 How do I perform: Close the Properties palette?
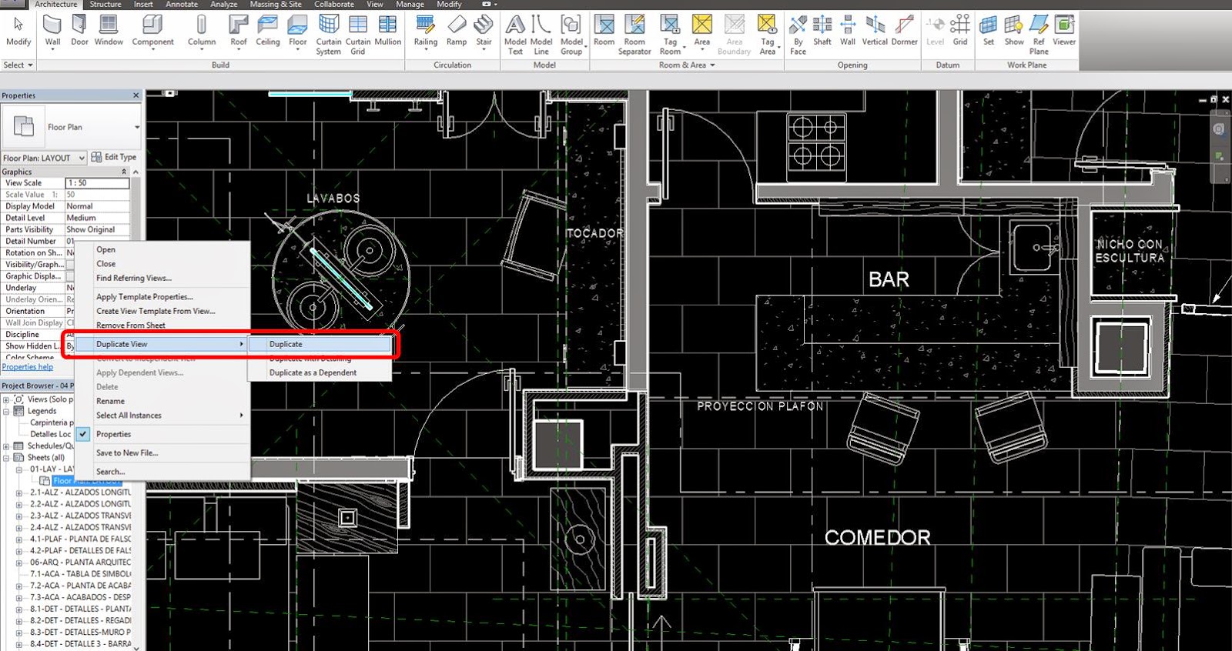pos(136,95)
